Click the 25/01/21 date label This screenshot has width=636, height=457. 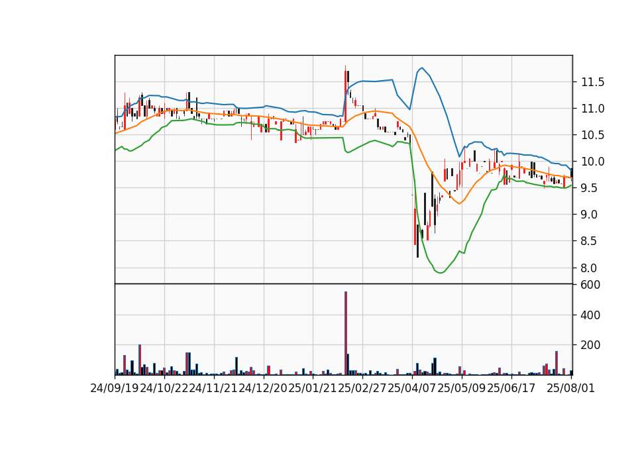click(x=313, y=389)
